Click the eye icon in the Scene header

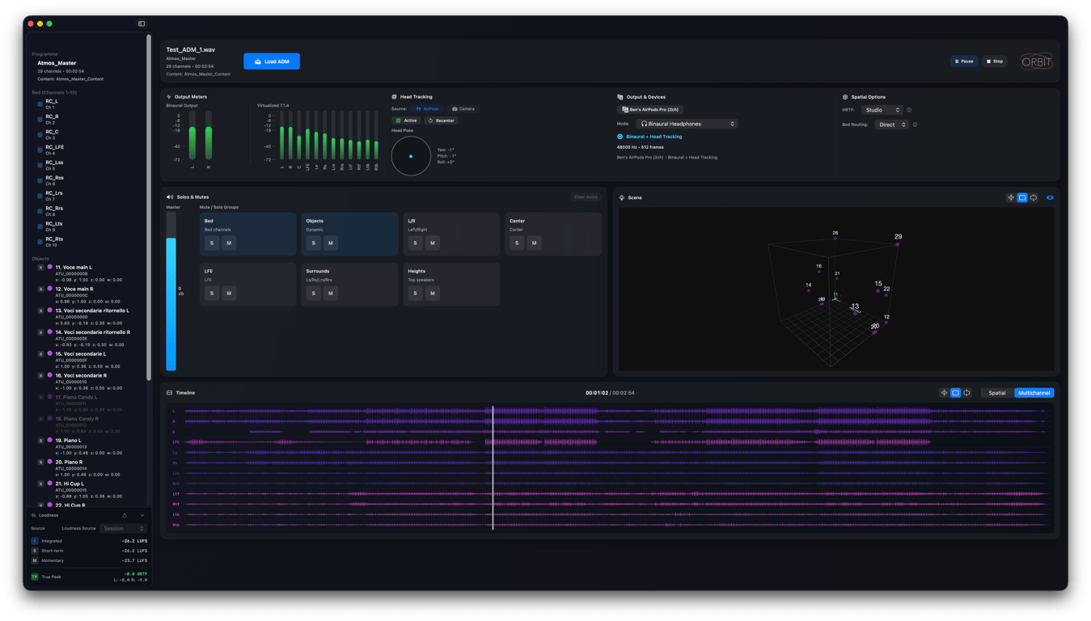pos(1050,197)
